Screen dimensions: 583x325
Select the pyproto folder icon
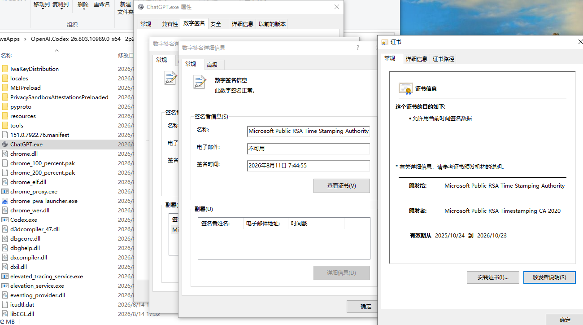[5, 106]
